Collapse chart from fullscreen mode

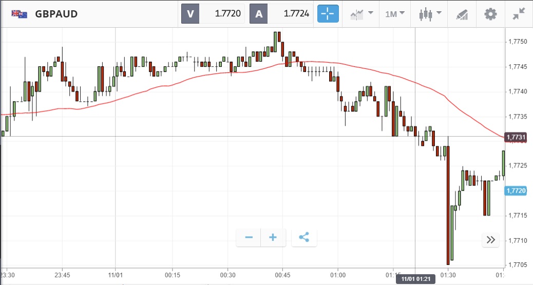(519, 14)
